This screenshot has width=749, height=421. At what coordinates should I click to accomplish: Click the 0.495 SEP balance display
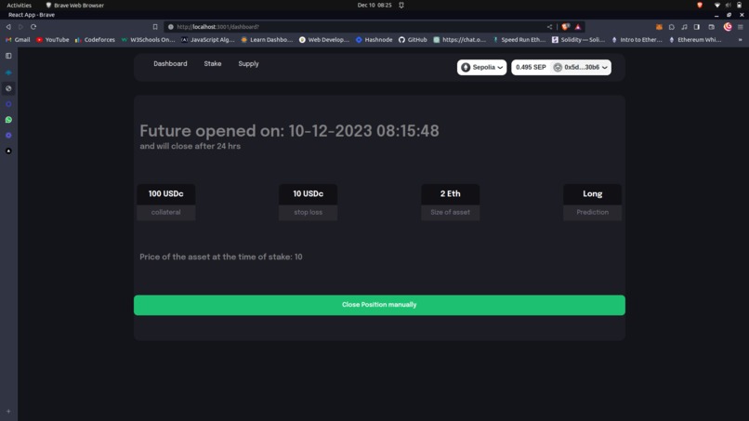tap(531, 68)
